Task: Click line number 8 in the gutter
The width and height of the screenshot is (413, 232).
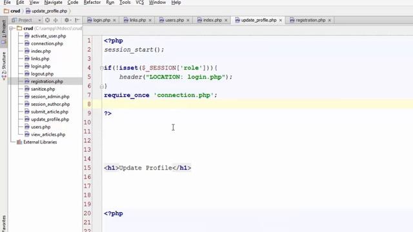Action: pyautogui.click(x=89, y=104)
